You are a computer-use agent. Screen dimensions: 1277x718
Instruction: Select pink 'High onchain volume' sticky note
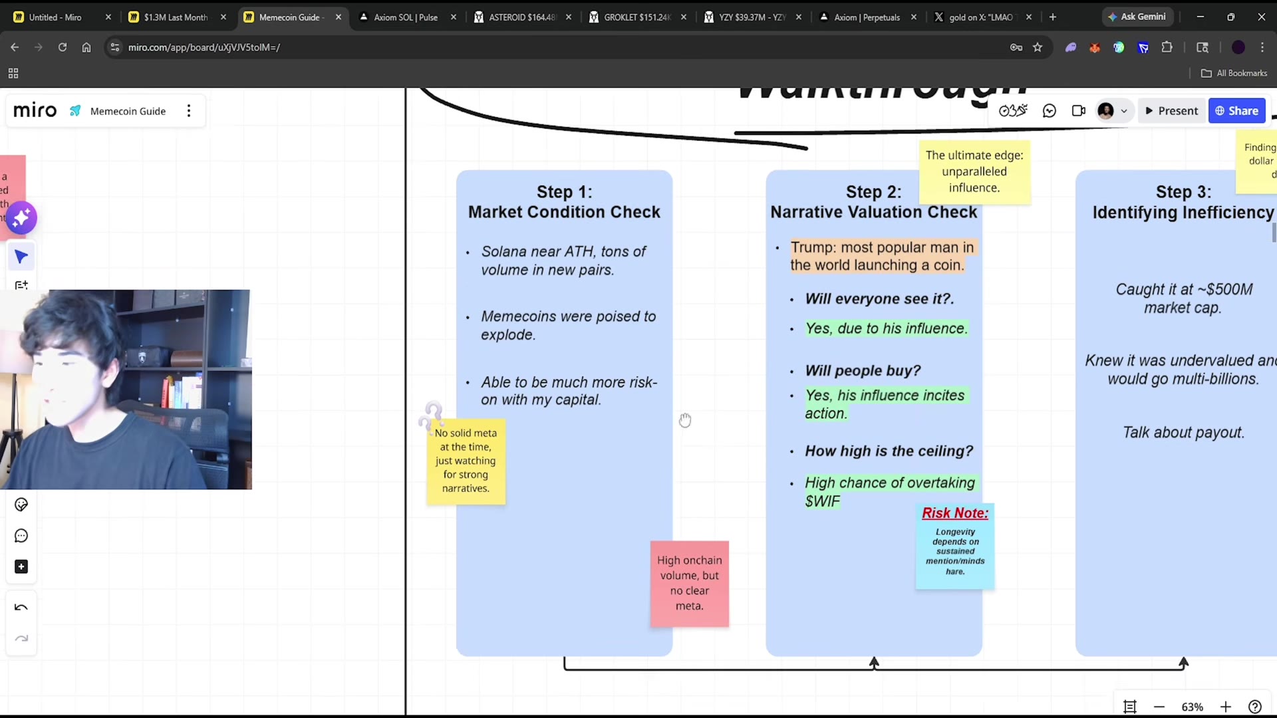(x=690, y=583)
